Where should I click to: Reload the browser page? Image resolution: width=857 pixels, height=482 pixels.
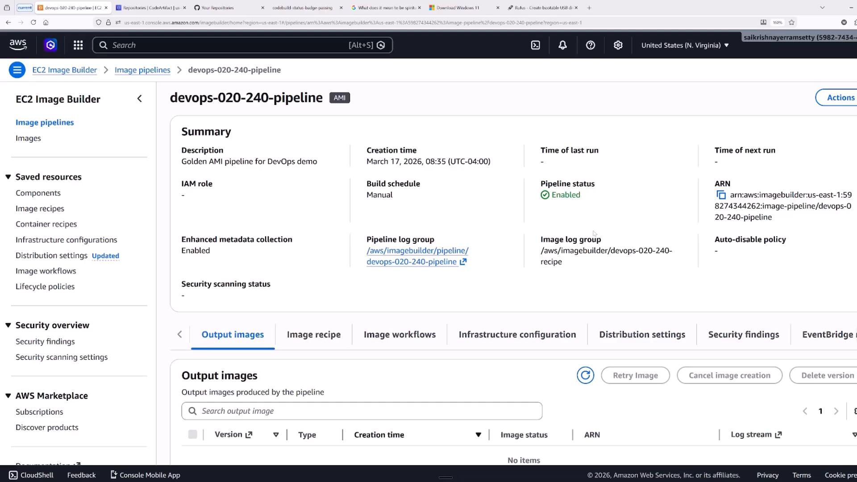point(33,22)
